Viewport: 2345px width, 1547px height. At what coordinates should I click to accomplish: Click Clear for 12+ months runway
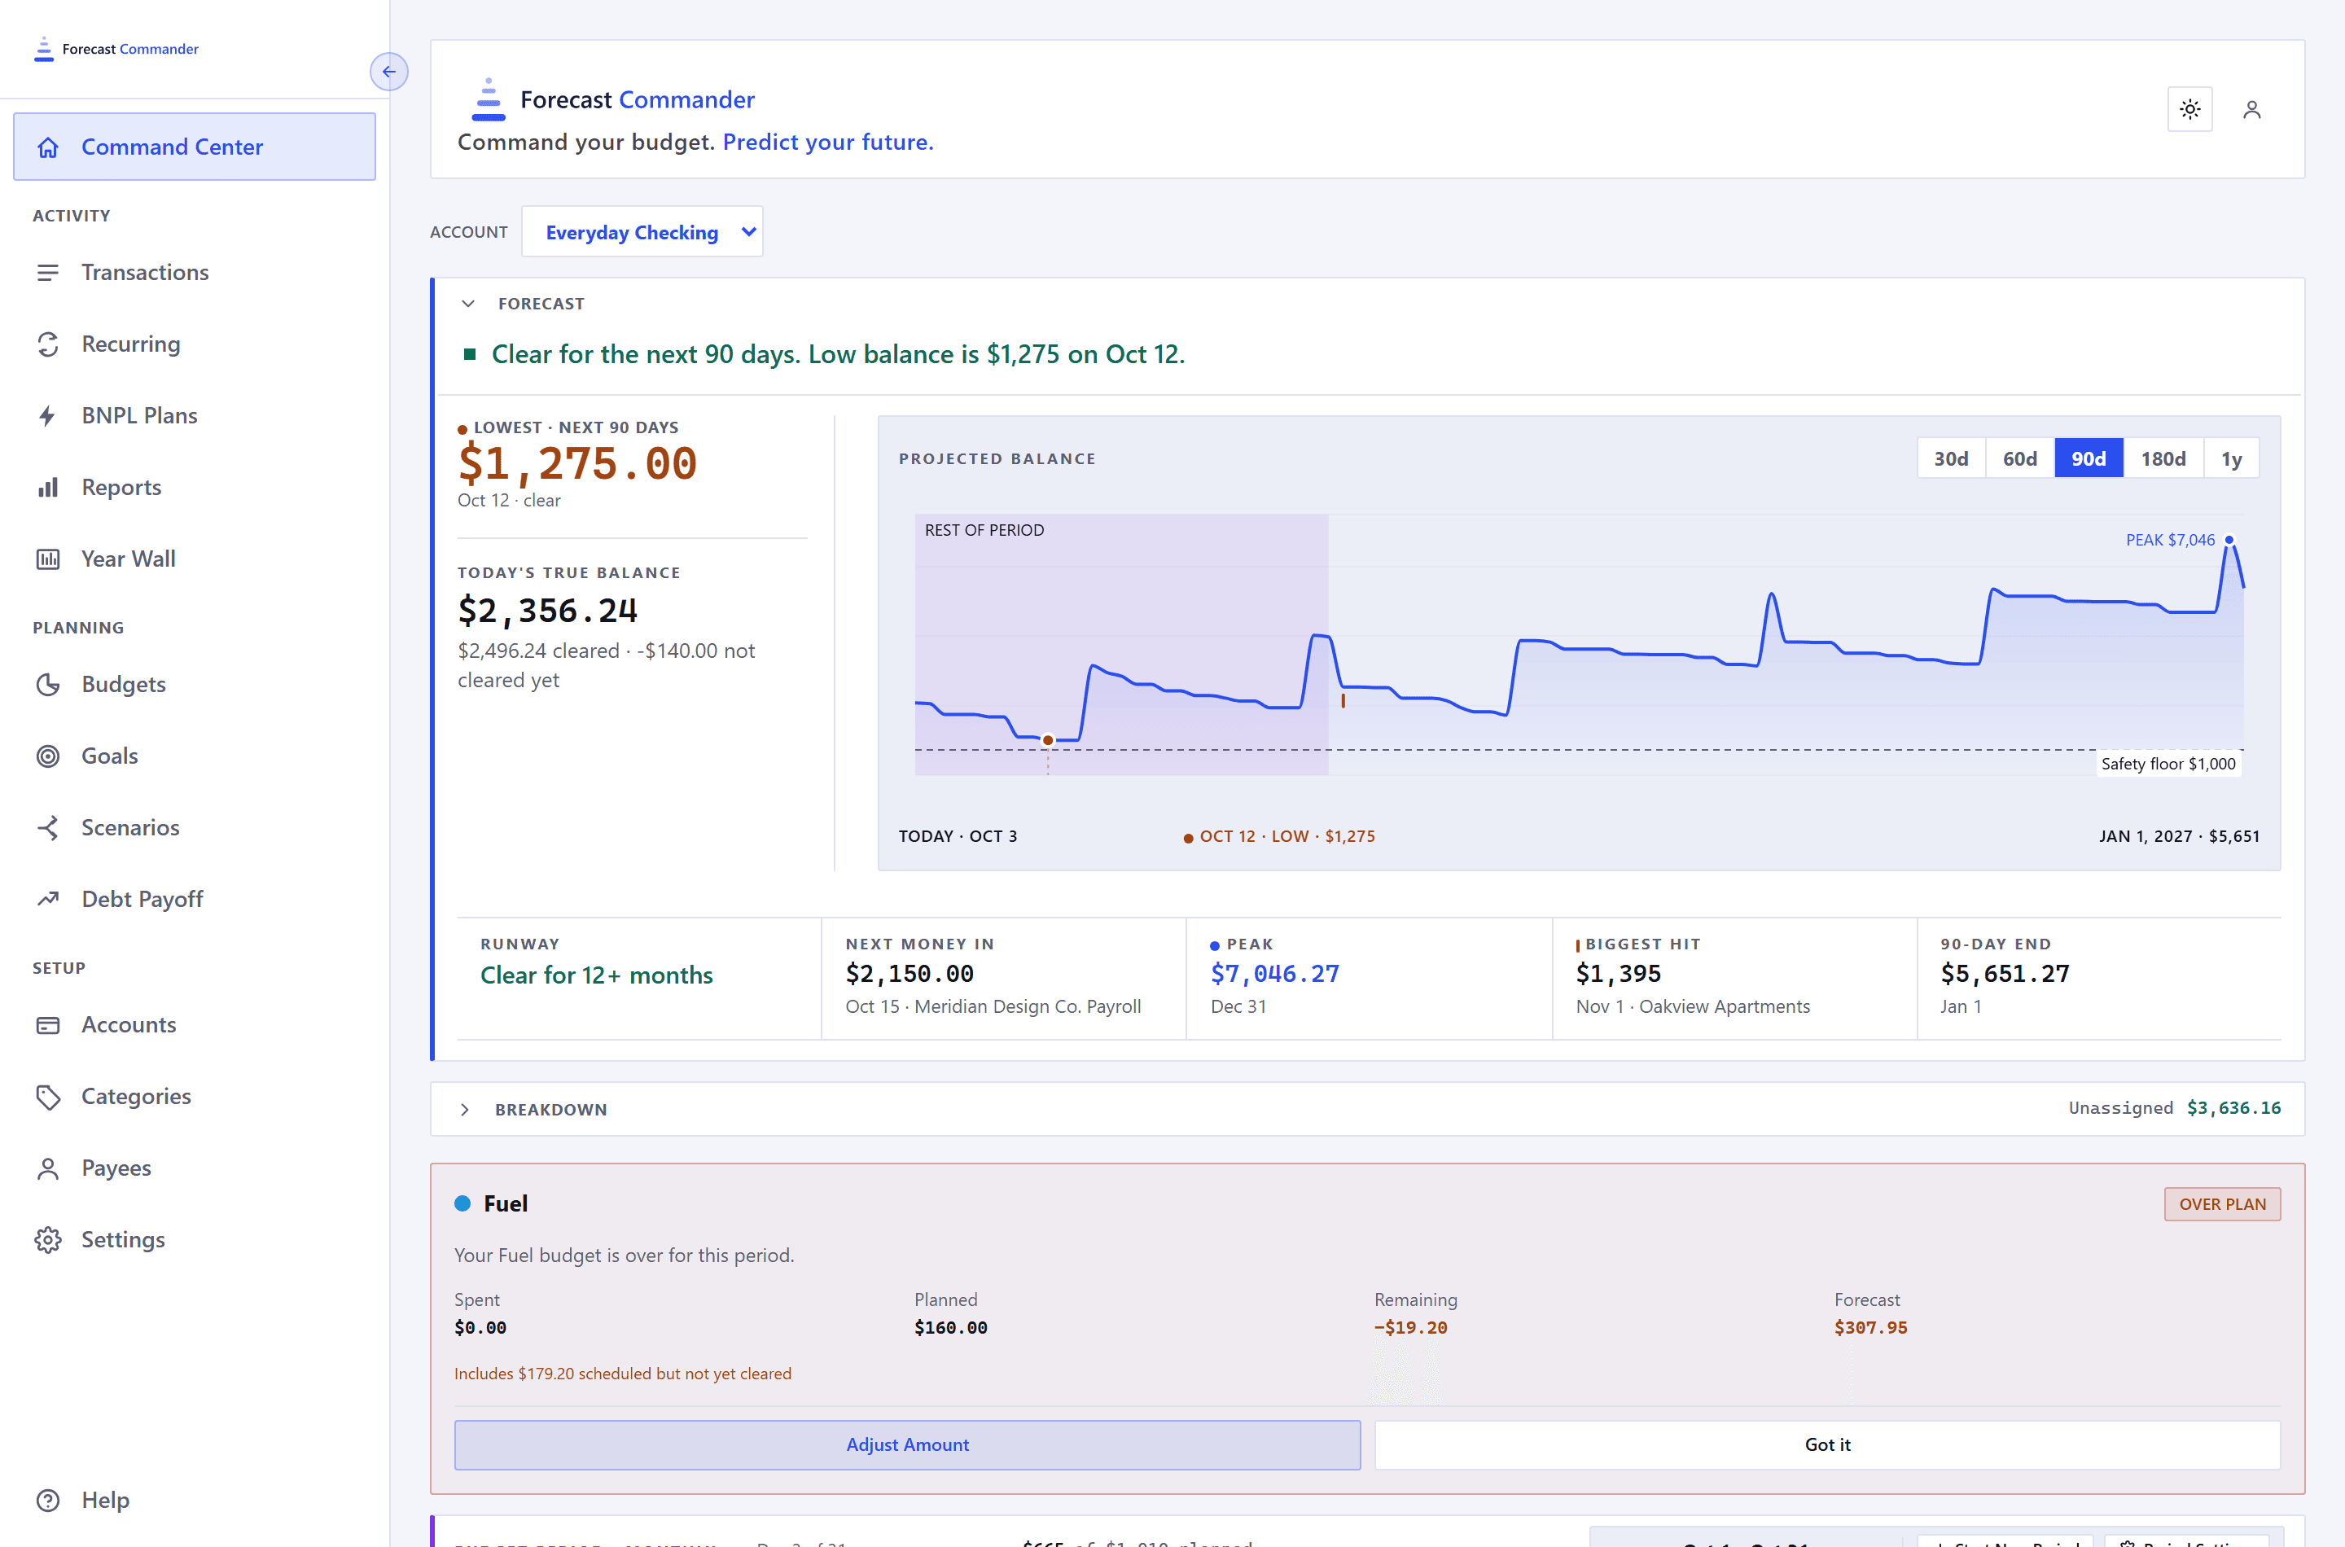point(596,975)
